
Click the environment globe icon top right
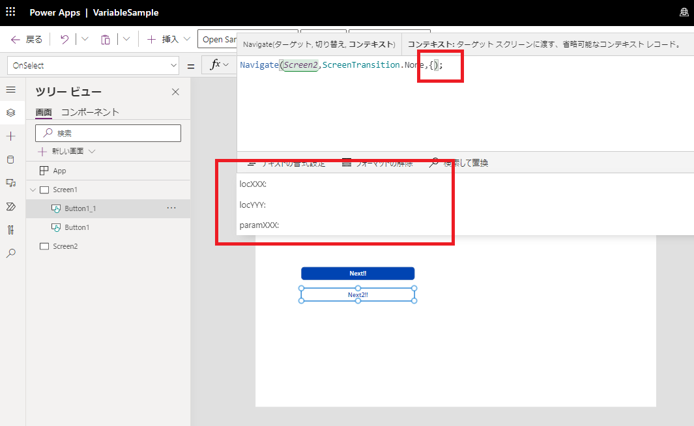tap(683, 12)
